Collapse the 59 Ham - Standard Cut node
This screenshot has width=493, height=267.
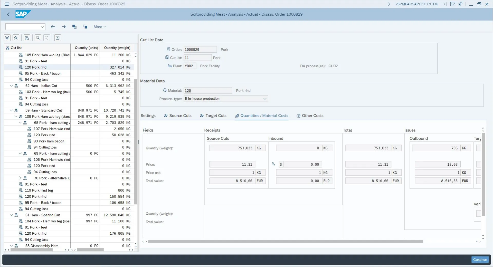tap(11, 110)
